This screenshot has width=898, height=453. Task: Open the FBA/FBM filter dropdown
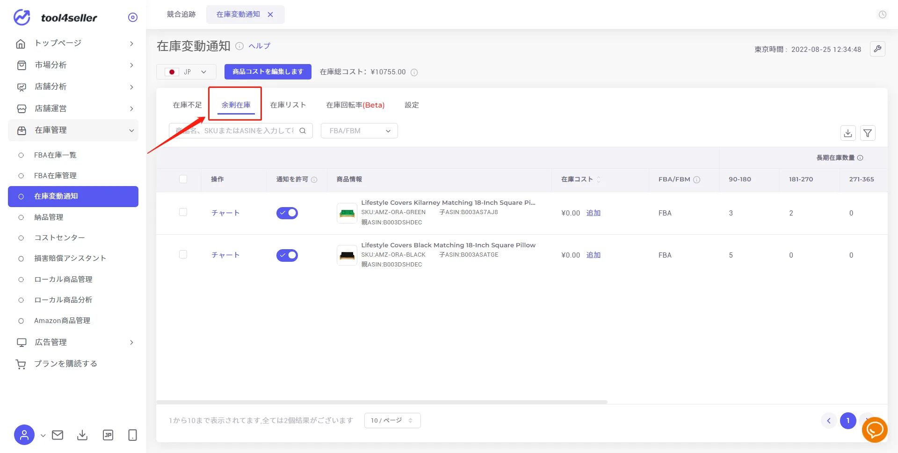(359, 131)
